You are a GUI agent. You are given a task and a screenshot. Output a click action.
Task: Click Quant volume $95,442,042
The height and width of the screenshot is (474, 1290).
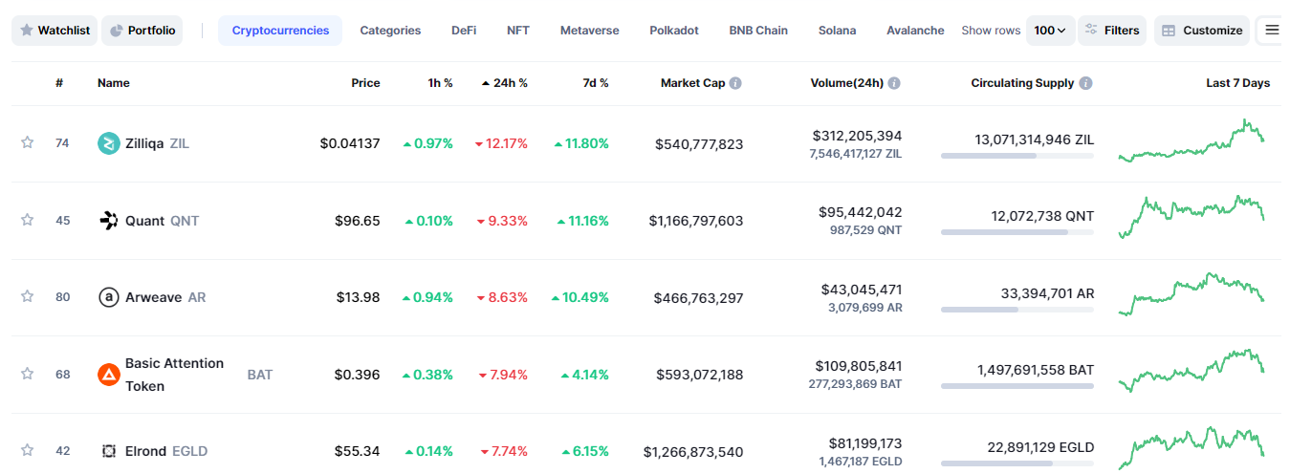(x=860, y=212)
